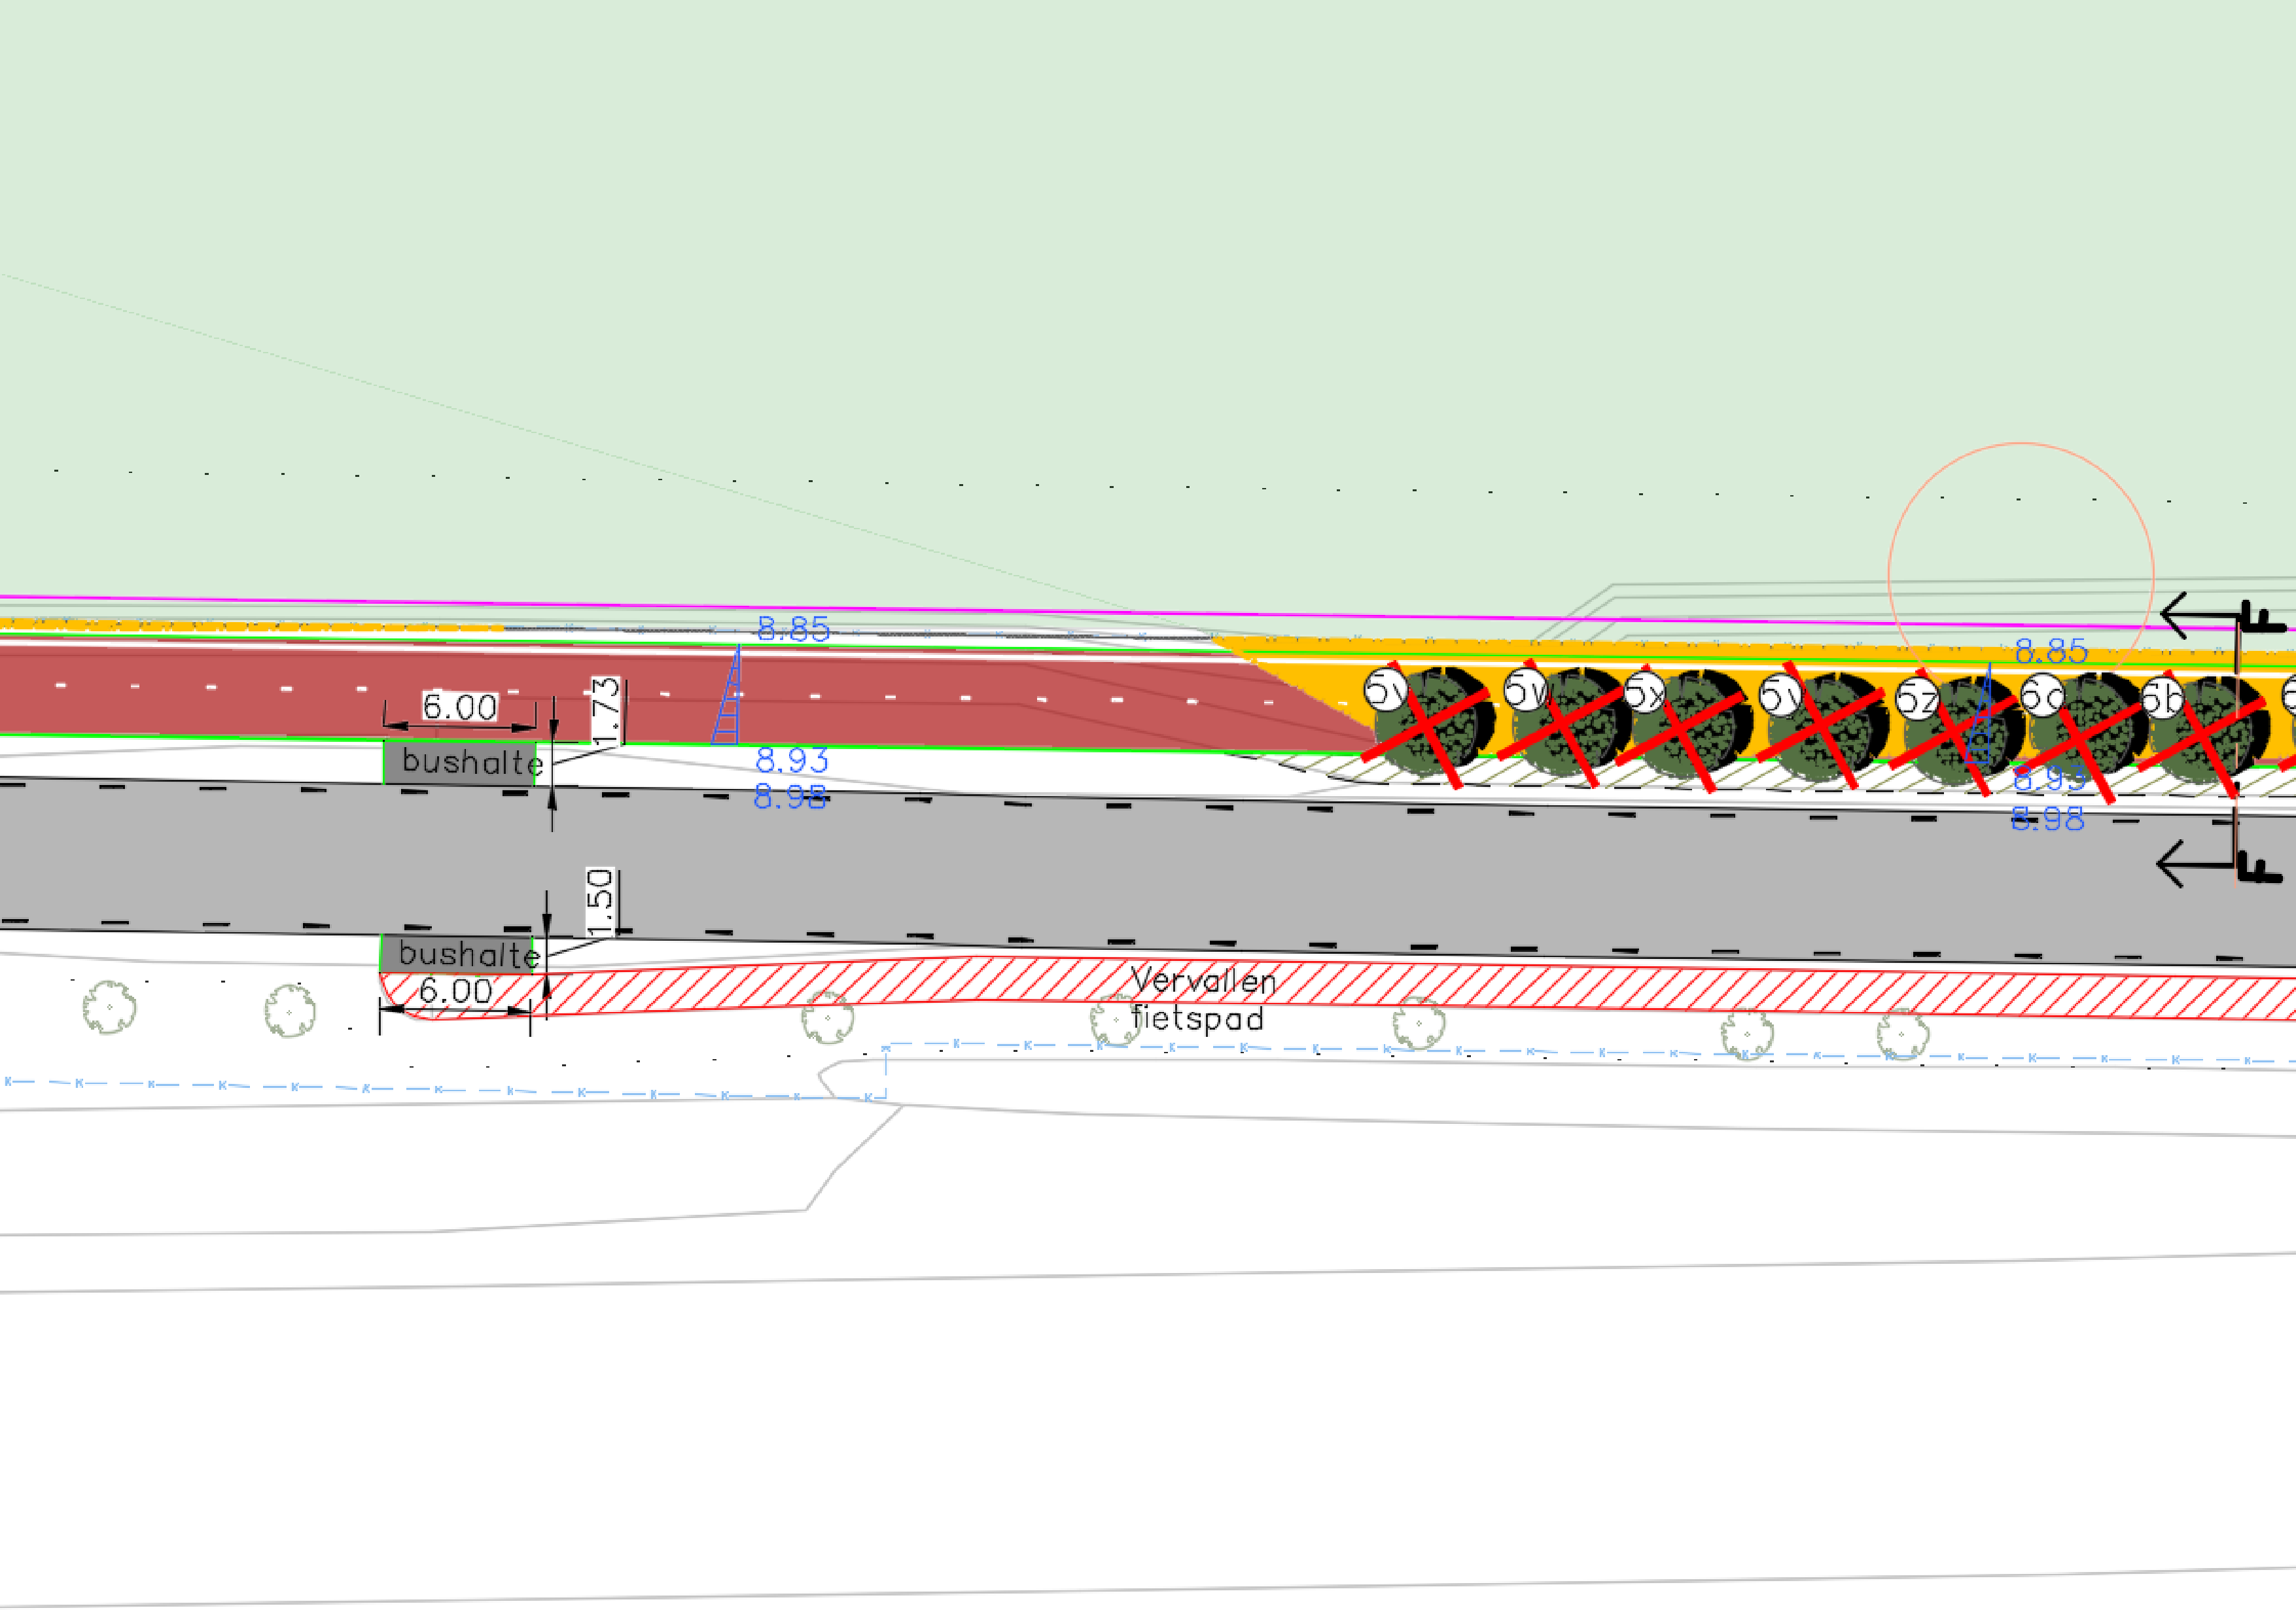The height and width of the screenshot is (1623, 2296).
Task: Click the blue slope triangle on the red cycle path
Action: click(x=727, y=695)
